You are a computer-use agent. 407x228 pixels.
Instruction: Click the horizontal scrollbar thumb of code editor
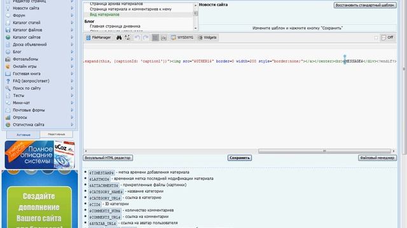point(324,151)
